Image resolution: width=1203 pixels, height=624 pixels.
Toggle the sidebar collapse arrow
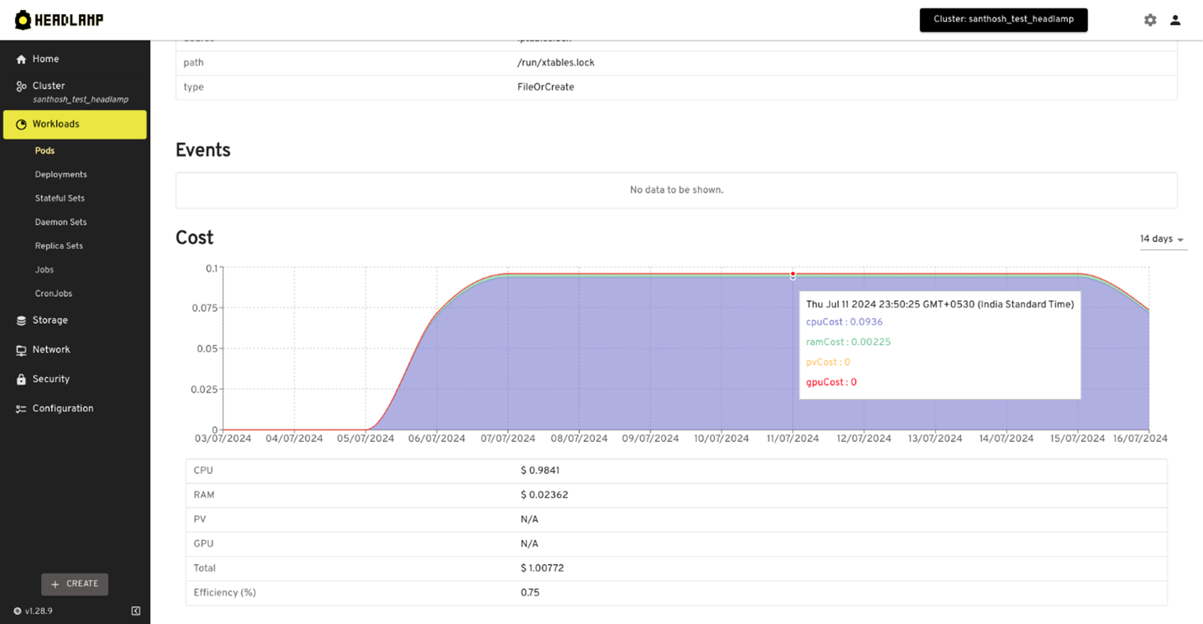click(x=135, y=611)
